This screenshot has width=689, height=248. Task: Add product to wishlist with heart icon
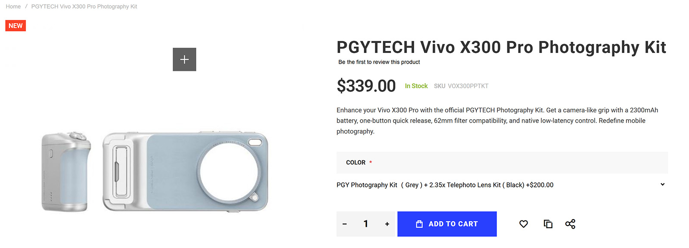523,224
